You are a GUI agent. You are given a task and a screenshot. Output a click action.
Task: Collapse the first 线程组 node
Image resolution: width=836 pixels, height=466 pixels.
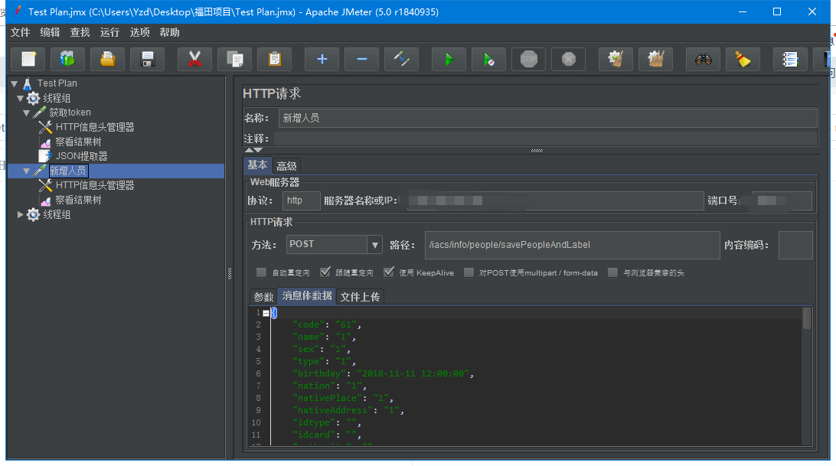pyautogui.click(x=20, y=98)
